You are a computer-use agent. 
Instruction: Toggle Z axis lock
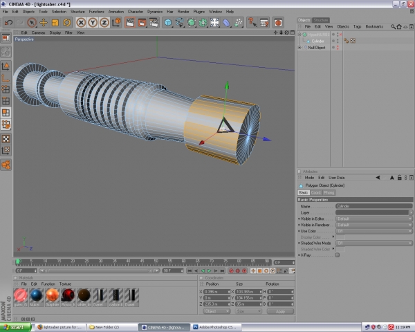tap(104, 23)
